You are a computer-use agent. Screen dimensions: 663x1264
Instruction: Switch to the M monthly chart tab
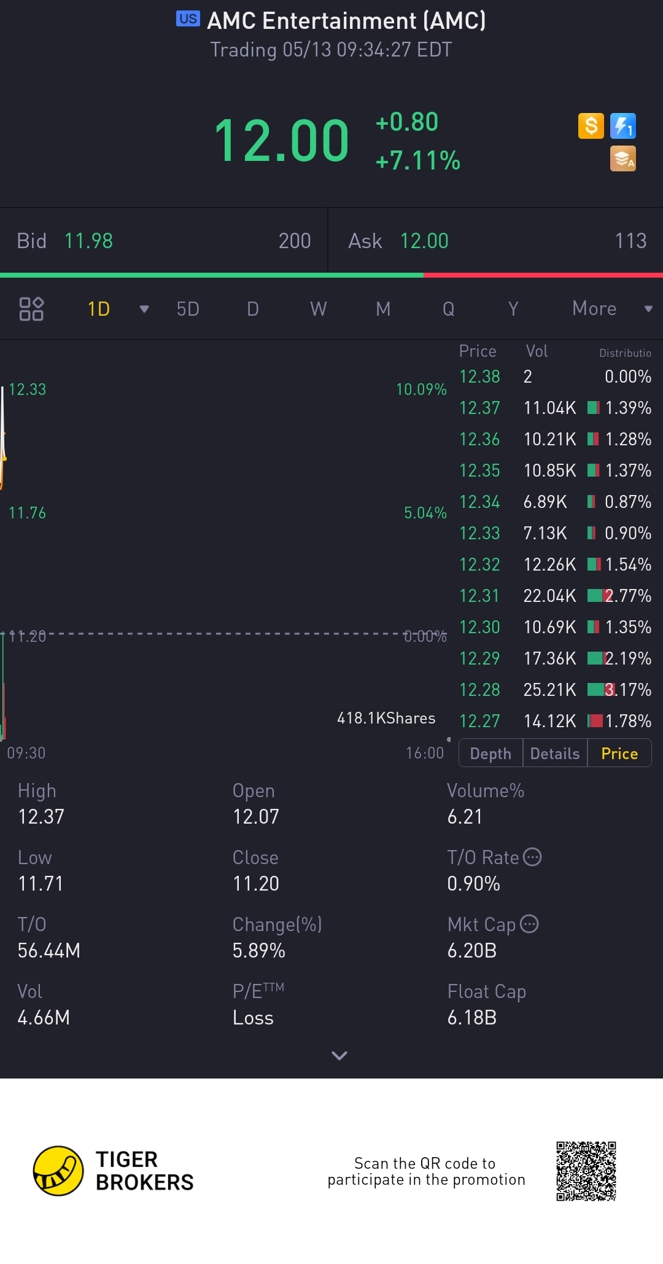[x=383, y=309]
